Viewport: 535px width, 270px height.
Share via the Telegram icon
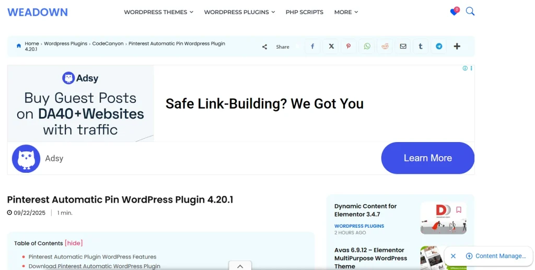point(439,46)
